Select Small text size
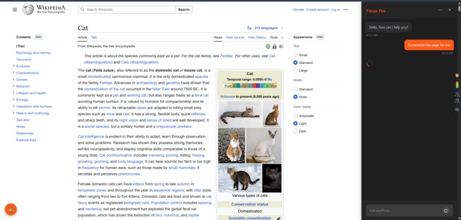Image resolution: width=461 pixels, height=220 pixels. pyautogui.click(x=296, y=55)
